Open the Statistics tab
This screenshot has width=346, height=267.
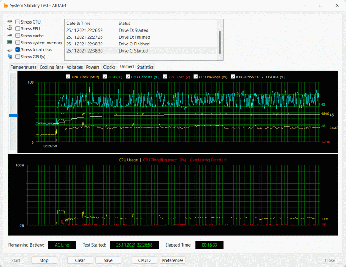pyautogui.click(x=145, y=67)
